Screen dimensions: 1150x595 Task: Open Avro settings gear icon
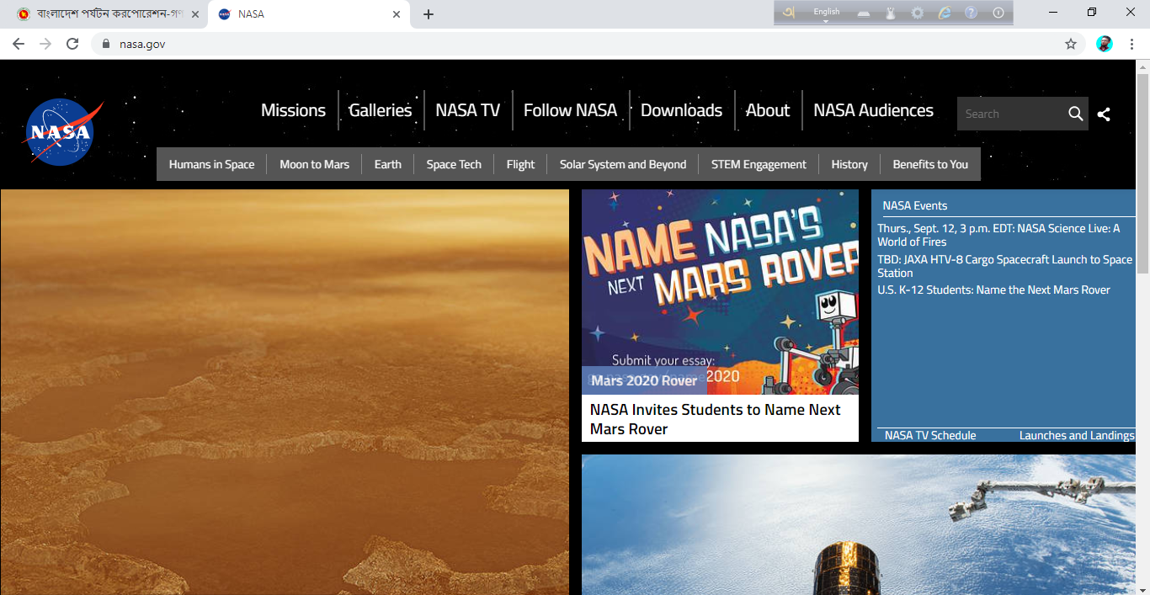(x=918, y=13)
